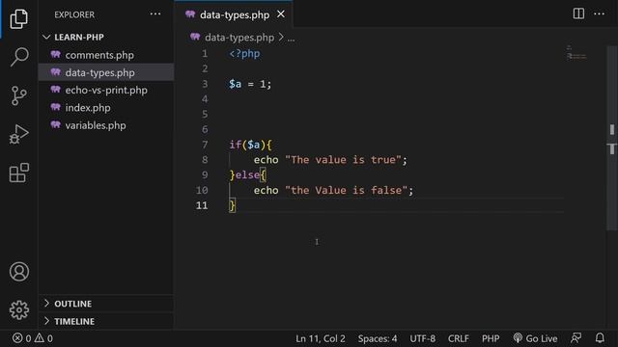The width and height of the screenshot is (618, 347).
Task: Click the editor minimap
Action: tap(576, 53)
